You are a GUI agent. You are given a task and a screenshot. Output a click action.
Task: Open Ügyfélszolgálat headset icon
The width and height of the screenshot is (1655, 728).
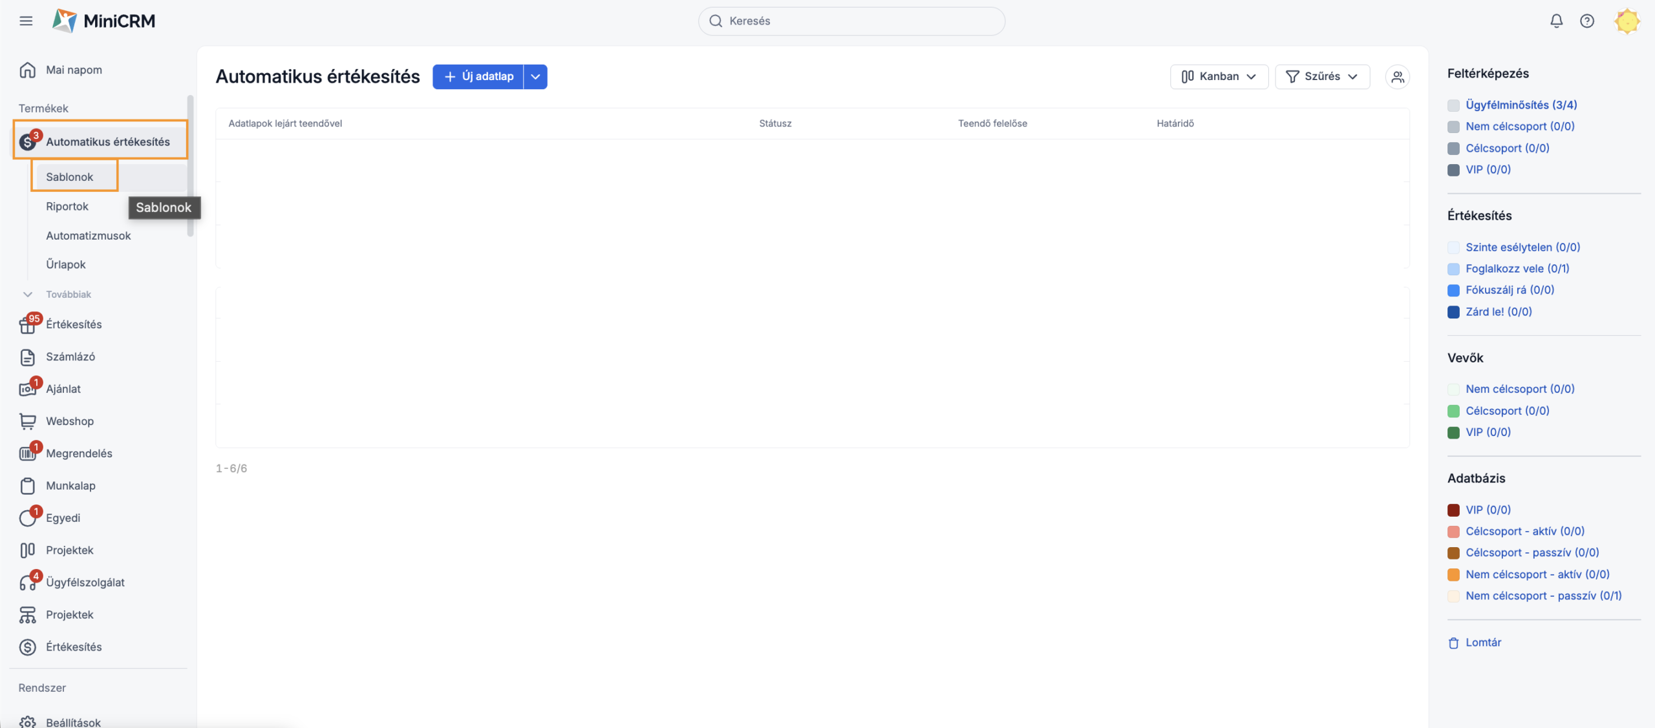(x=27, y=583)
